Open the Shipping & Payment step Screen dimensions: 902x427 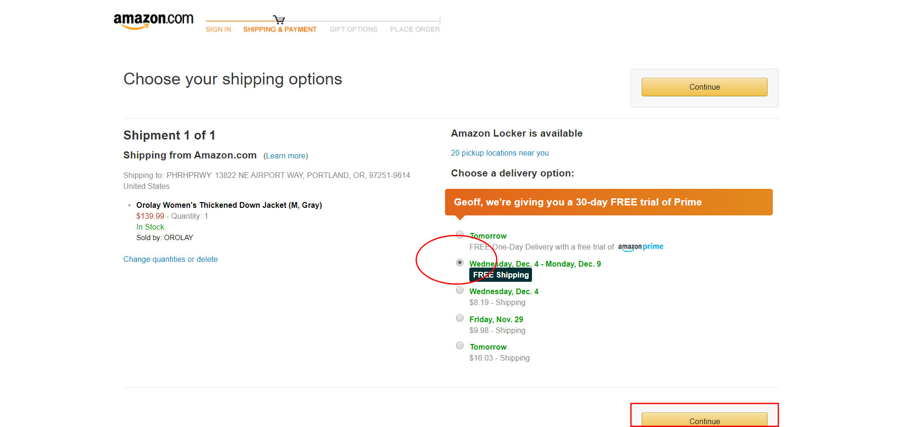tap(280, 29)
